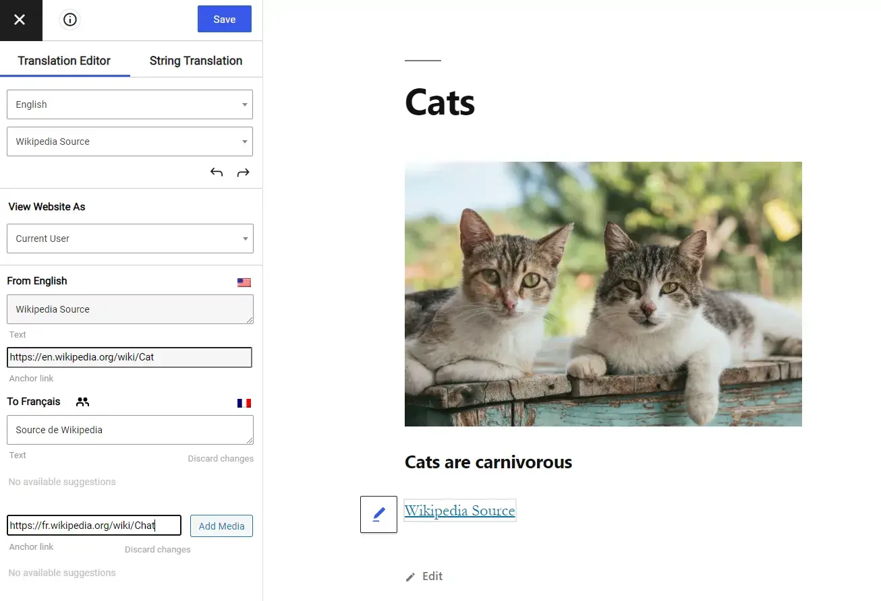This screenshot has width=881, height=601.
Task: Click the redo arrow icon
Action: [243, 172]
